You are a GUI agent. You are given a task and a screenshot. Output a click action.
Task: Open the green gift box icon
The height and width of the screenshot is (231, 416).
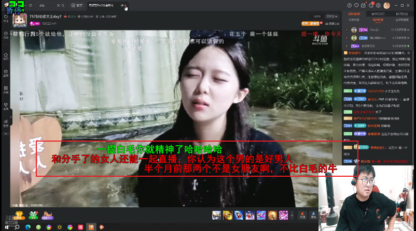click(x=33, y=215)
